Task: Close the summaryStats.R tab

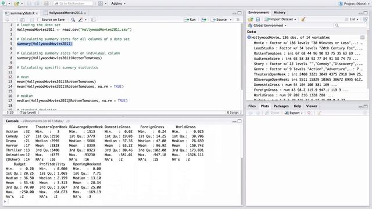Action: pos(37,13)
